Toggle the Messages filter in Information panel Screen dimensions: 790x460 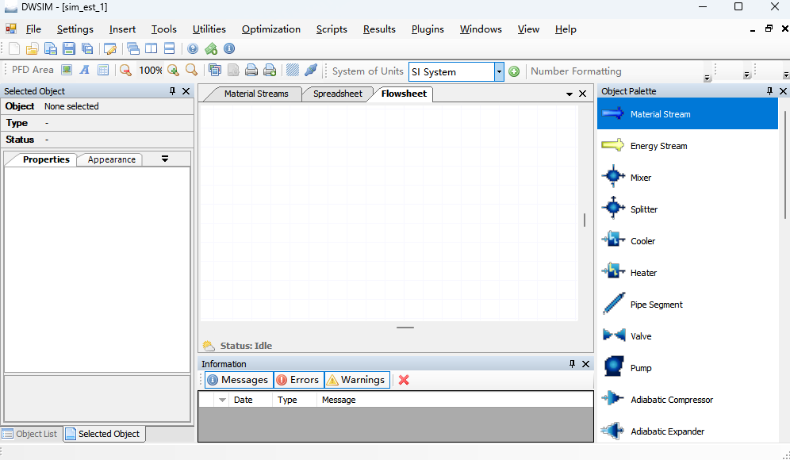(x=238, y=380)
